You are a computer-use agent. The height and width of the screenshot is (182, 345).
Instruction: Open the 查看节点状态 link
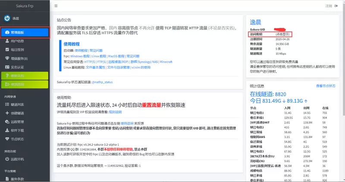tap(326, 86)
